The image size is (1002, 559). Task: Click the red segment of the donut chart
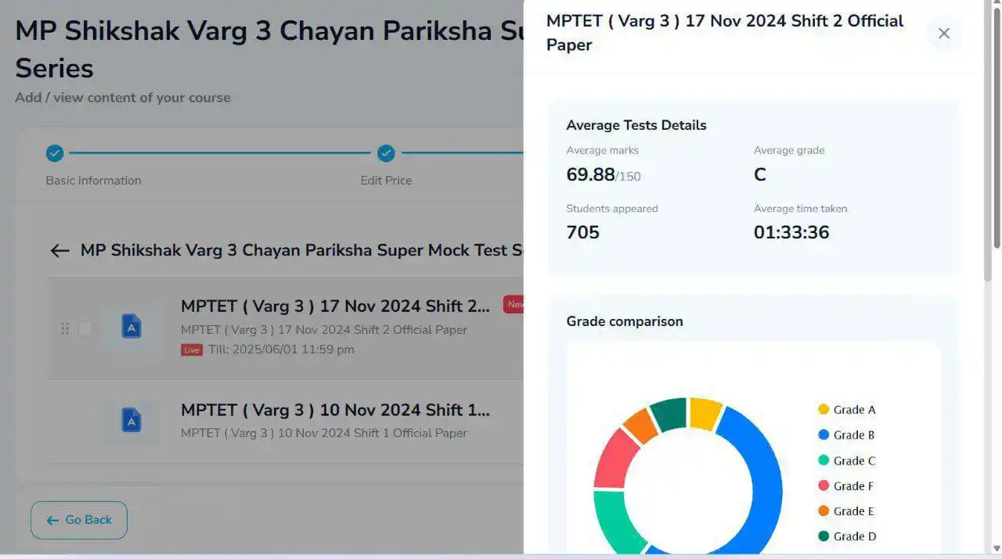point(615,459)
